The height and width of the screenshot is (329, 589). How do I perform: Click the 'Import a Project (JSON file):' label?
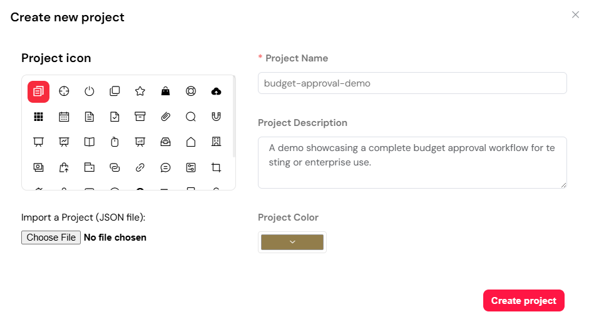point(83,217)
